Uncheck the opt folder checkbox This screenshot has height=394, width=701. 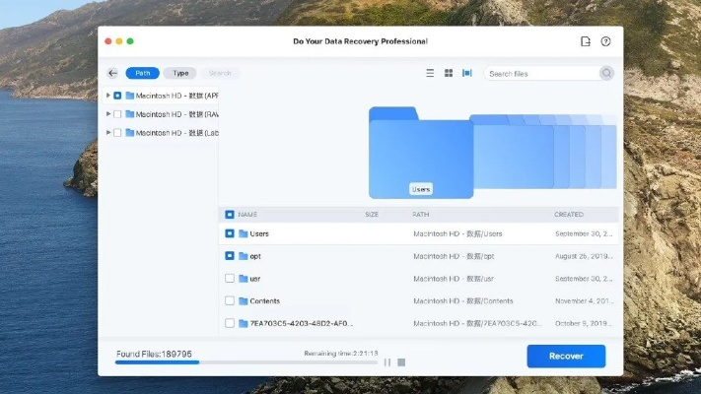230,256
